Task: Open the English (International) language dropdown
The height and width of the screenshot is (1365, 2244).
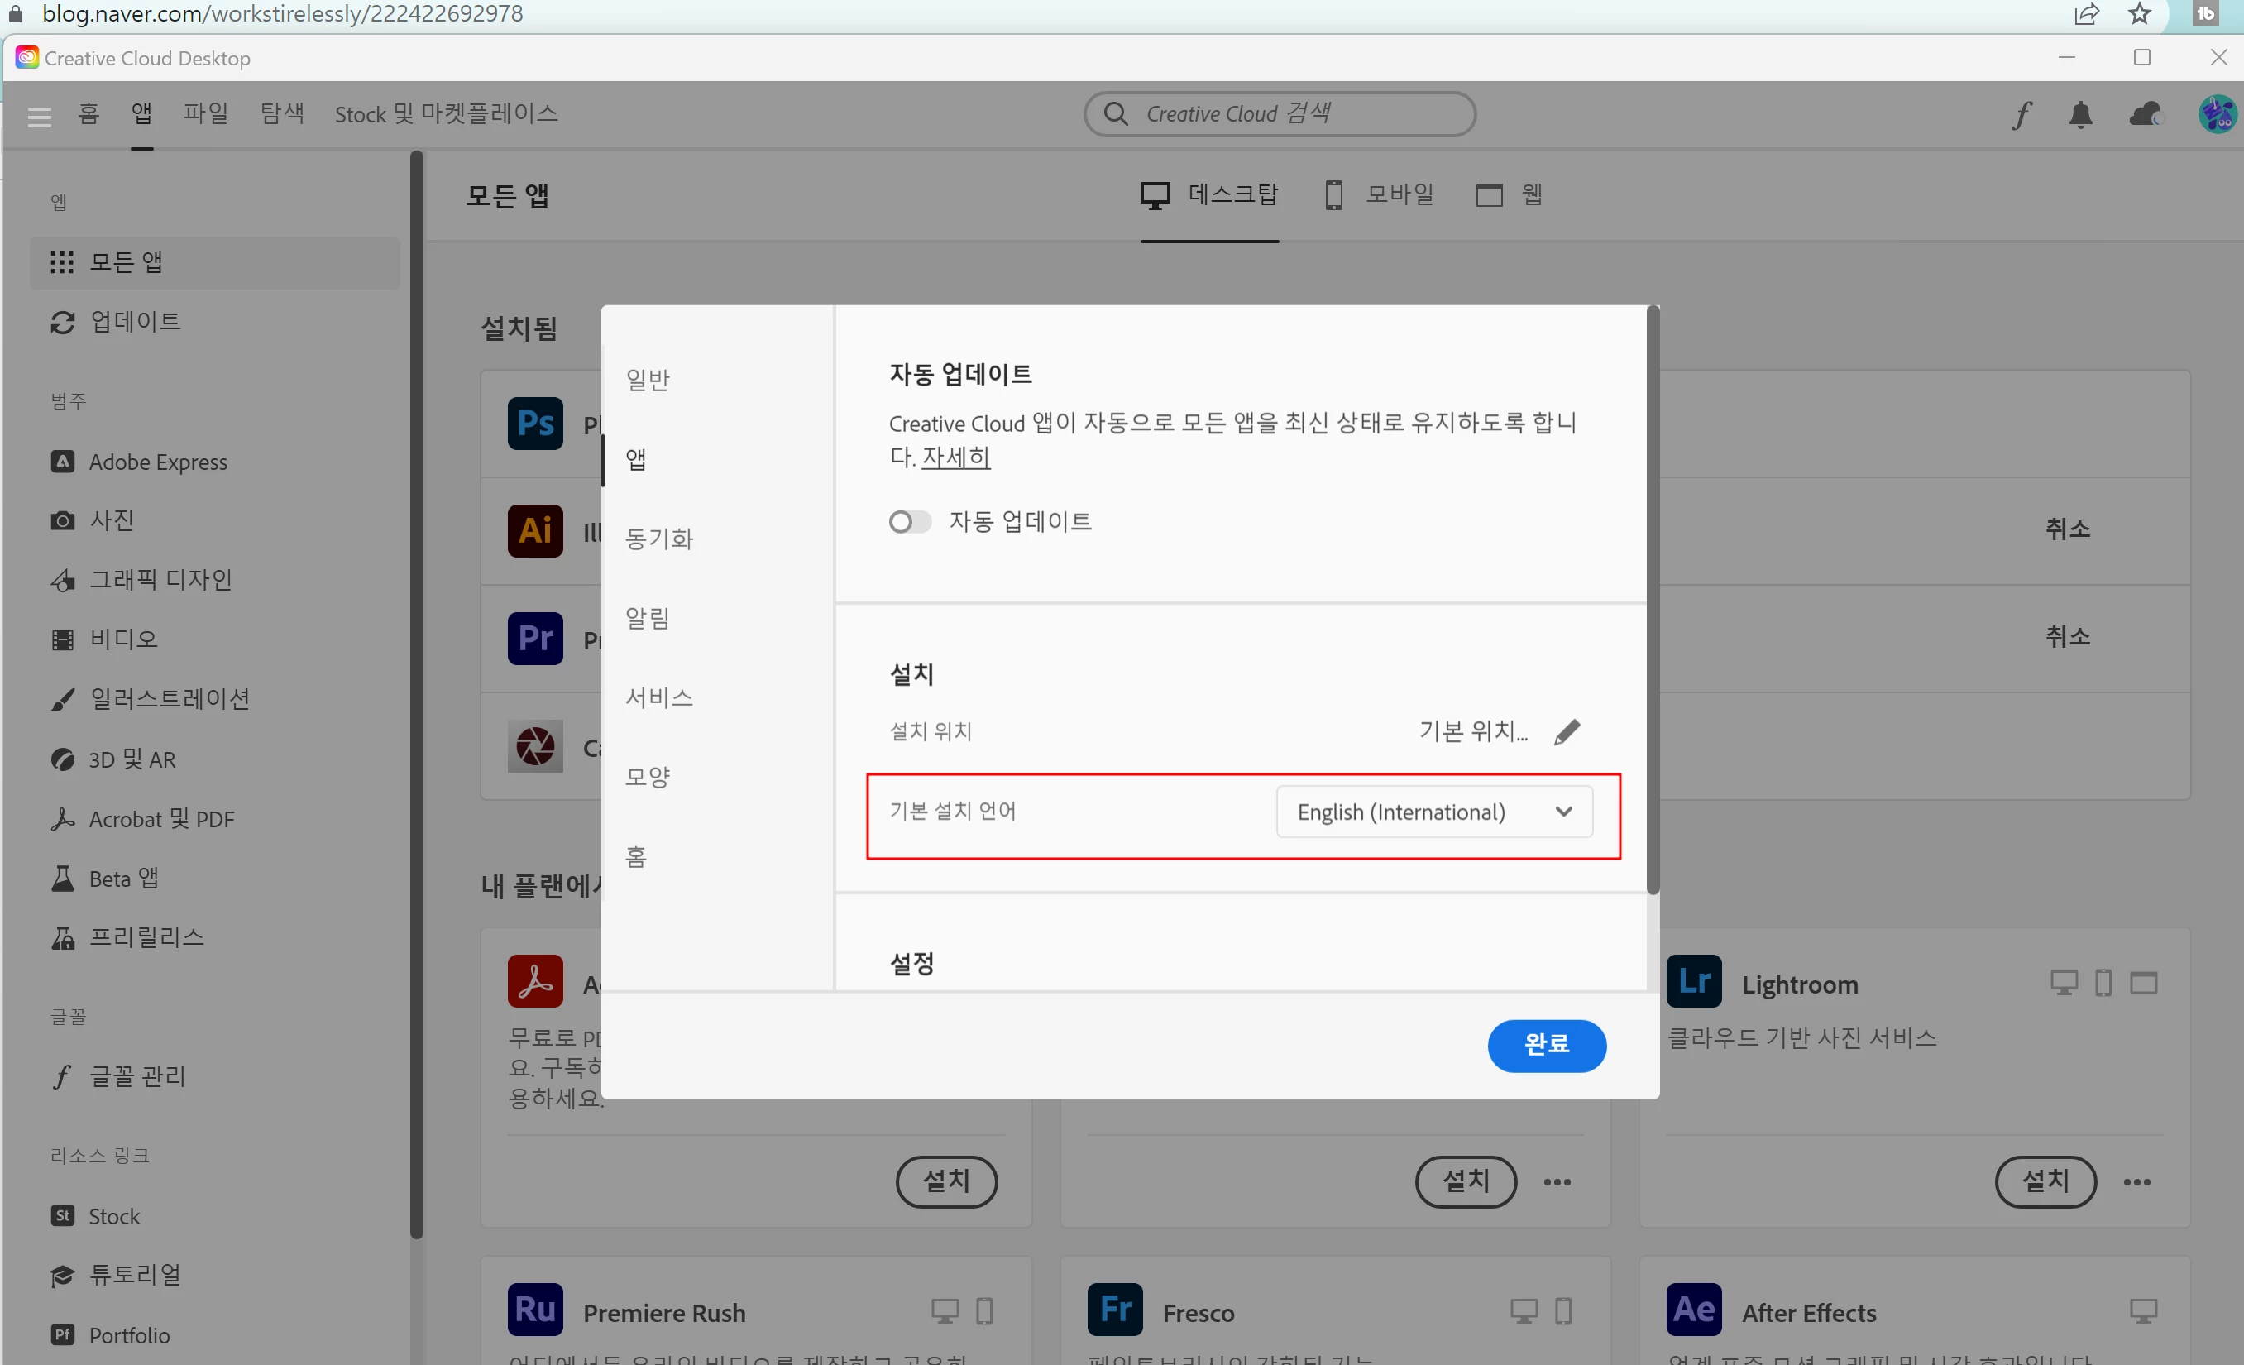Action: (1433, 812)
